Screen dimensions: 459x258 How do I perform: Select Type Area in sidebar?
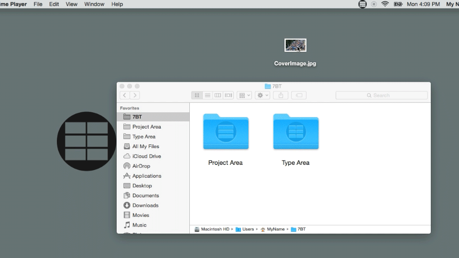coord(153,137)
